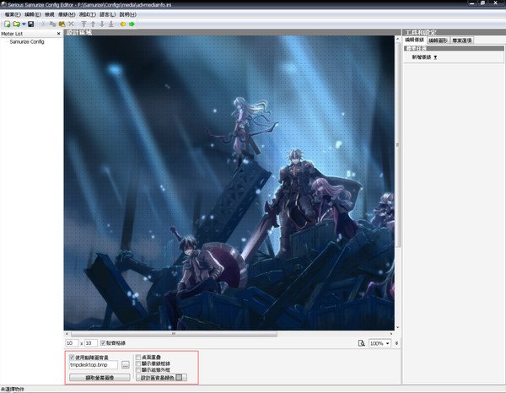Click the page preview icon beside zoom

tap(362, 343)
